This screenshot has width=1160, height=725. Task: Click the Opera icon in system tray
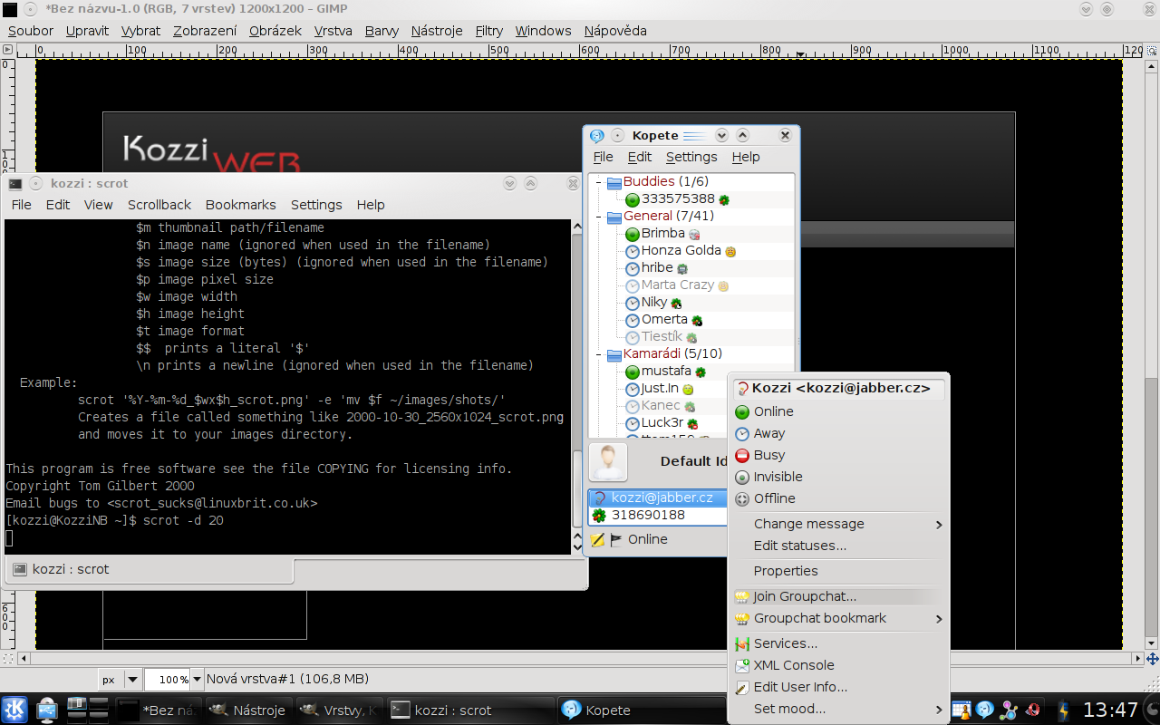point(1032,710)
